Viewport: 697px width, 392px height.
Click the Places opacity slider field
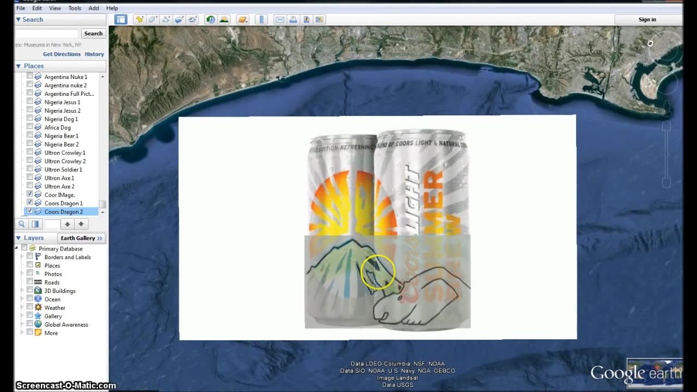coord(52,224)
